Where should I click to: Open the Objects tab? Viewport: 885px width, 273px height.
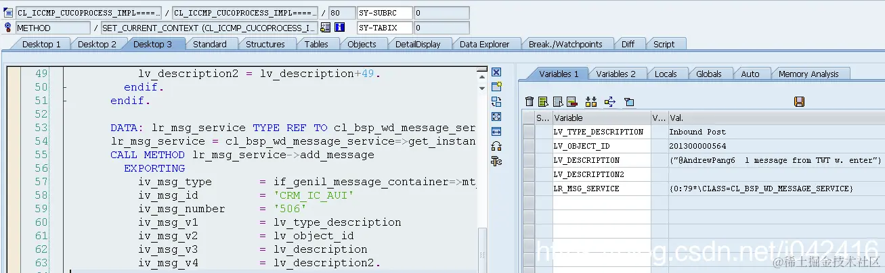[362, 44]
